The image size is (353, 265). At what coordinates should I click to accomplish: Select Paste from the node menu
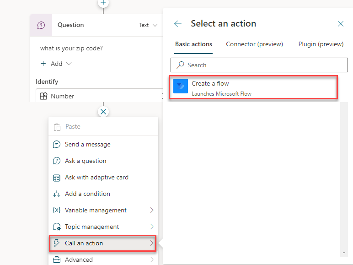[x=103, y=127]
